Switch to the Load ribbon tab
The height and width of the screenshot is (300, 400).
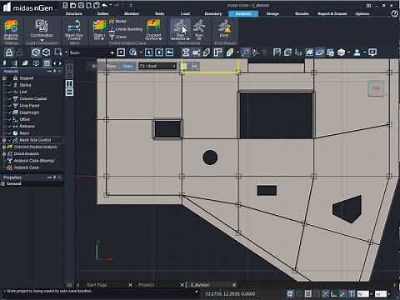(185, 13)
